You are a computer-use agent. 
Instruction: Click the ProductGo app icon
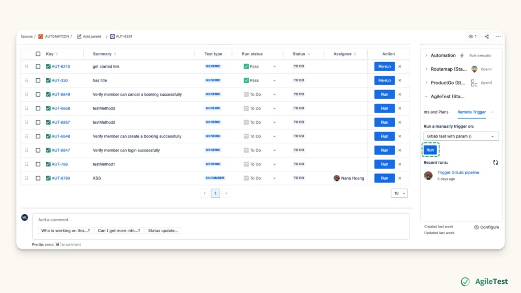pos(474,83)
